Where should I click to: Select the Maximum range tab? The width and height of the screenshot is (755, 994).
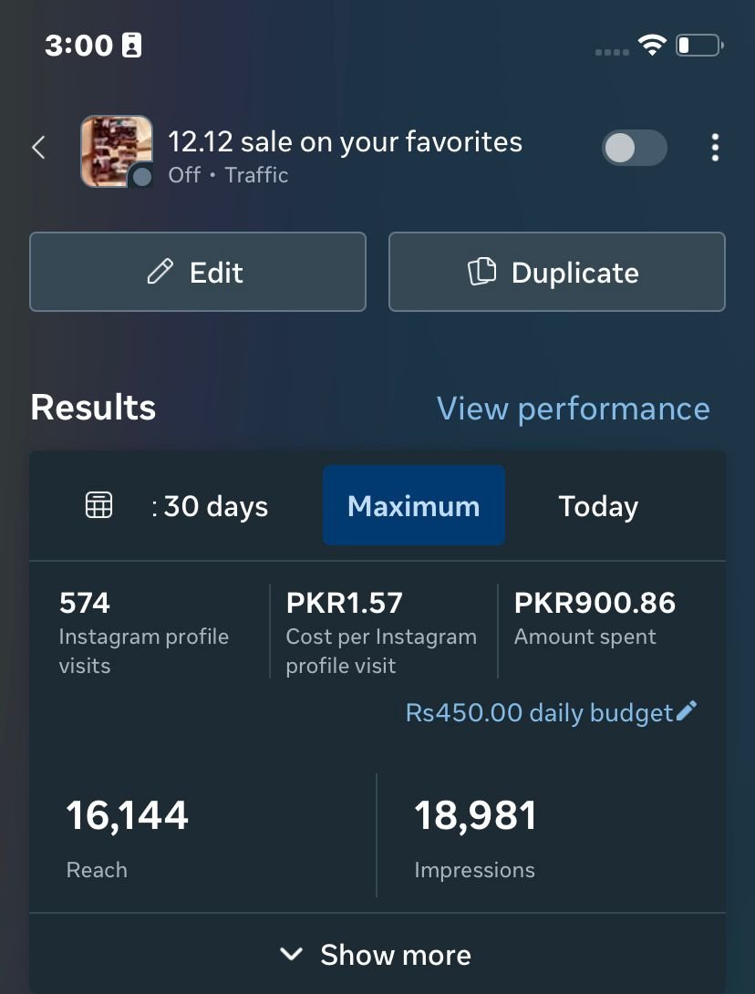click(414, 506)
